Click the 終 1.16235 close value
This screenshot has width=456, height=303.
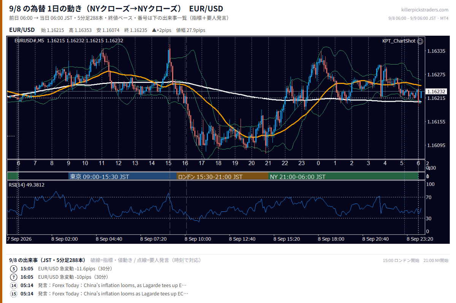(x=136, y=30)
